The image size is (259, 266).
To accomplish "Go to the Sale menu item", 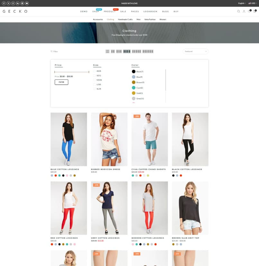I will pyautogui.click(x=123, y=12).
